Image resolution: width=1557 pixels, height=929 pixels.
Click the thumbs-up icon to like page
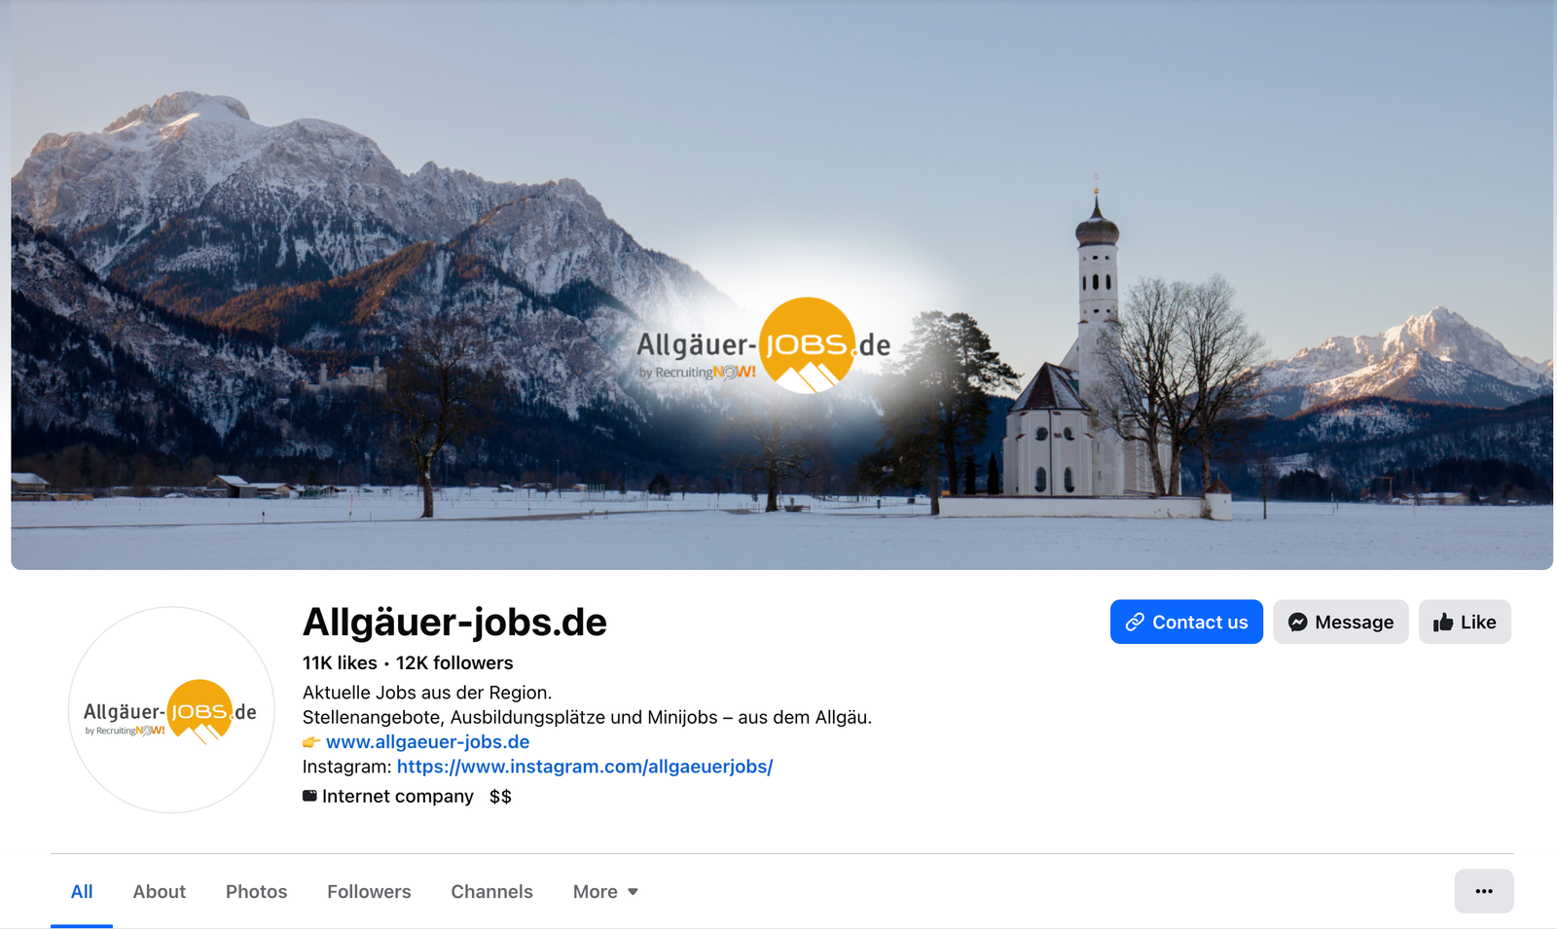1443,622
